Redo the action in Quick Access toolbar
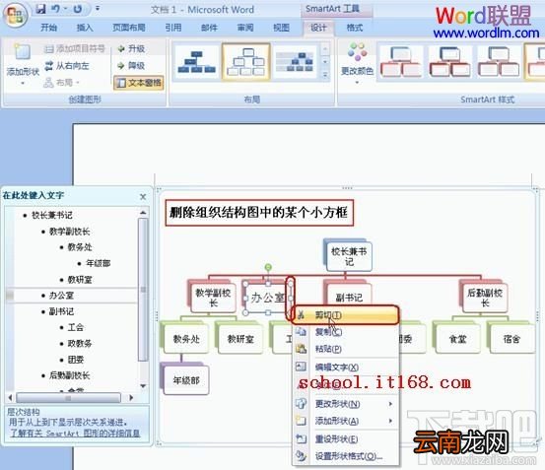The image size is (545, 470). click(78, 9)
